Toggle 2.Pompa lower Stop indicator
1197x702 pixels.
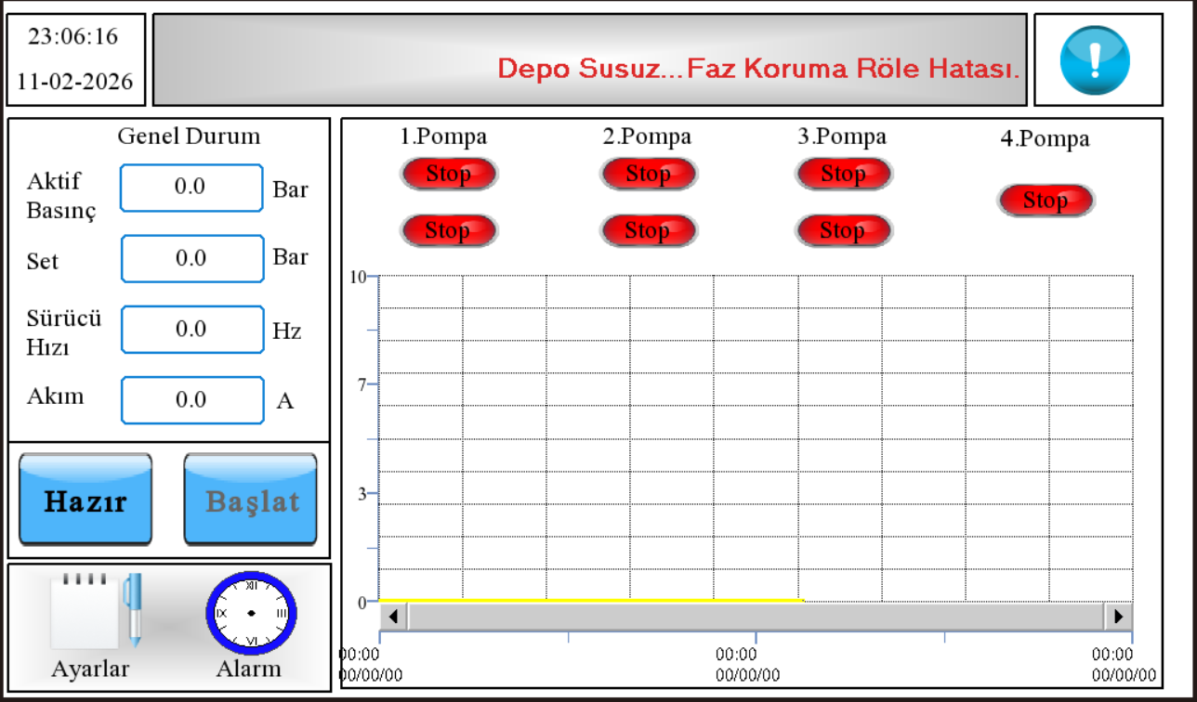pyautogui.click(x=648, y=230)
